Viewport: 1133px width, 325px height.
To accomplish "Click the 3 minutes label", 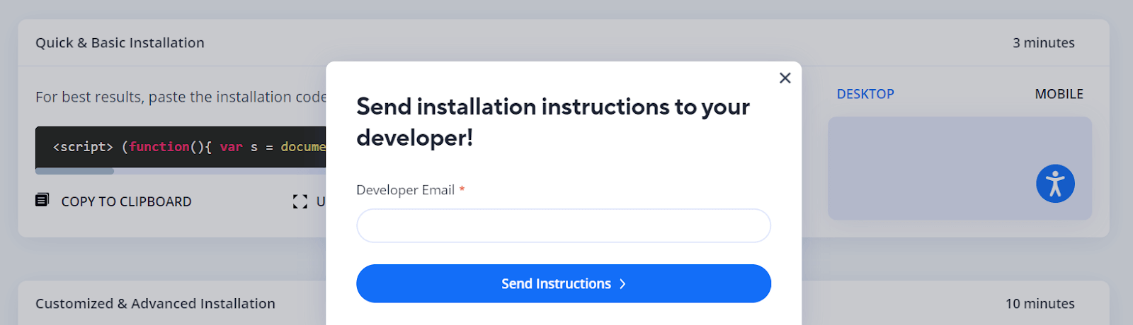I will 1043,43.
